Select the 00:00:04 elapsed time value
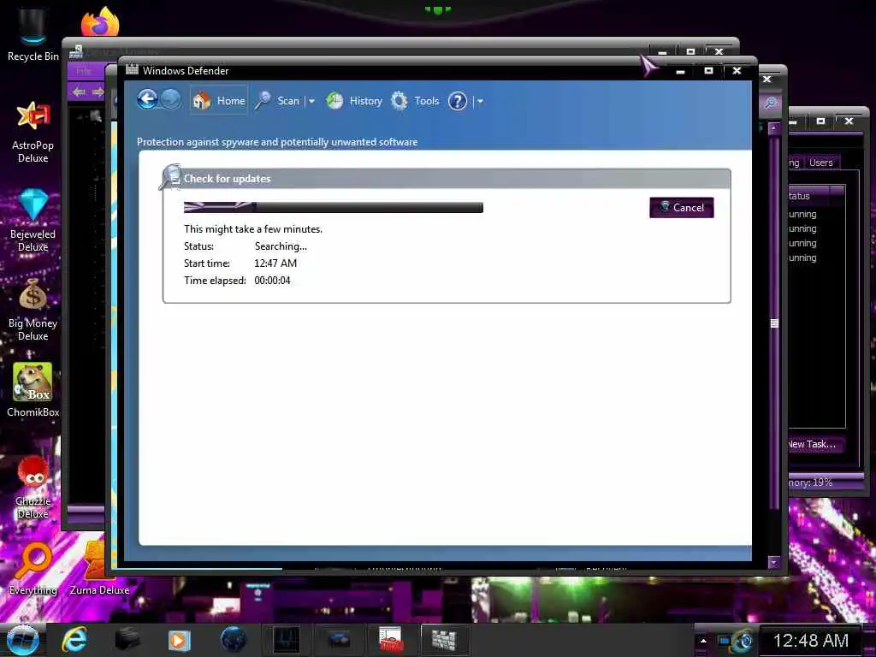 coord(272,281)
